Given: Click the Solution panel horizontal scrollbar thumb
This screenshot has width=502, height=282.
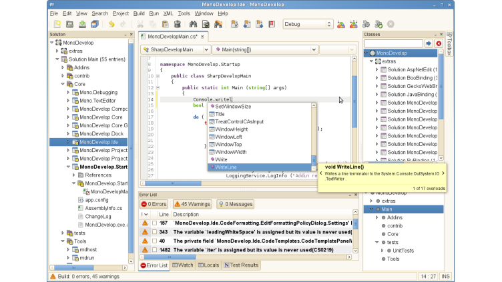Looking at the screenshot, I should point(74,267).
